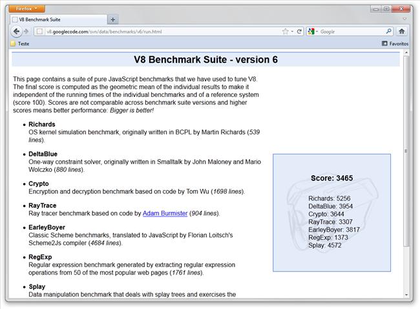420x309 pixels.
Task: Click the bold 'Splay' list heading
Action: 37,287
